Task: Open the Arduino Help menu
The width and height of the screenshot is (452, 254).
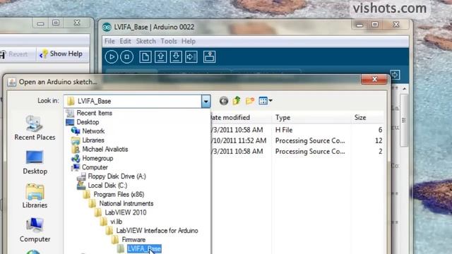Action: click(x=189, y=41)
